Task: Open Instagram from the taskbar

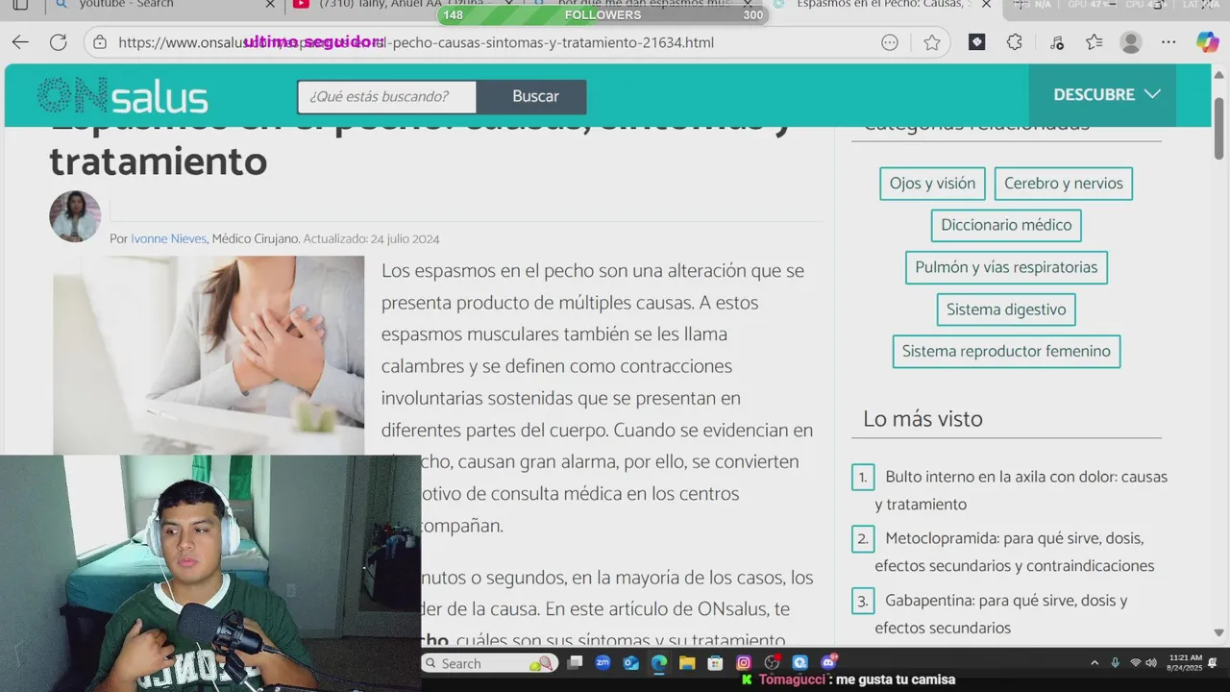Action: (744, 663)
